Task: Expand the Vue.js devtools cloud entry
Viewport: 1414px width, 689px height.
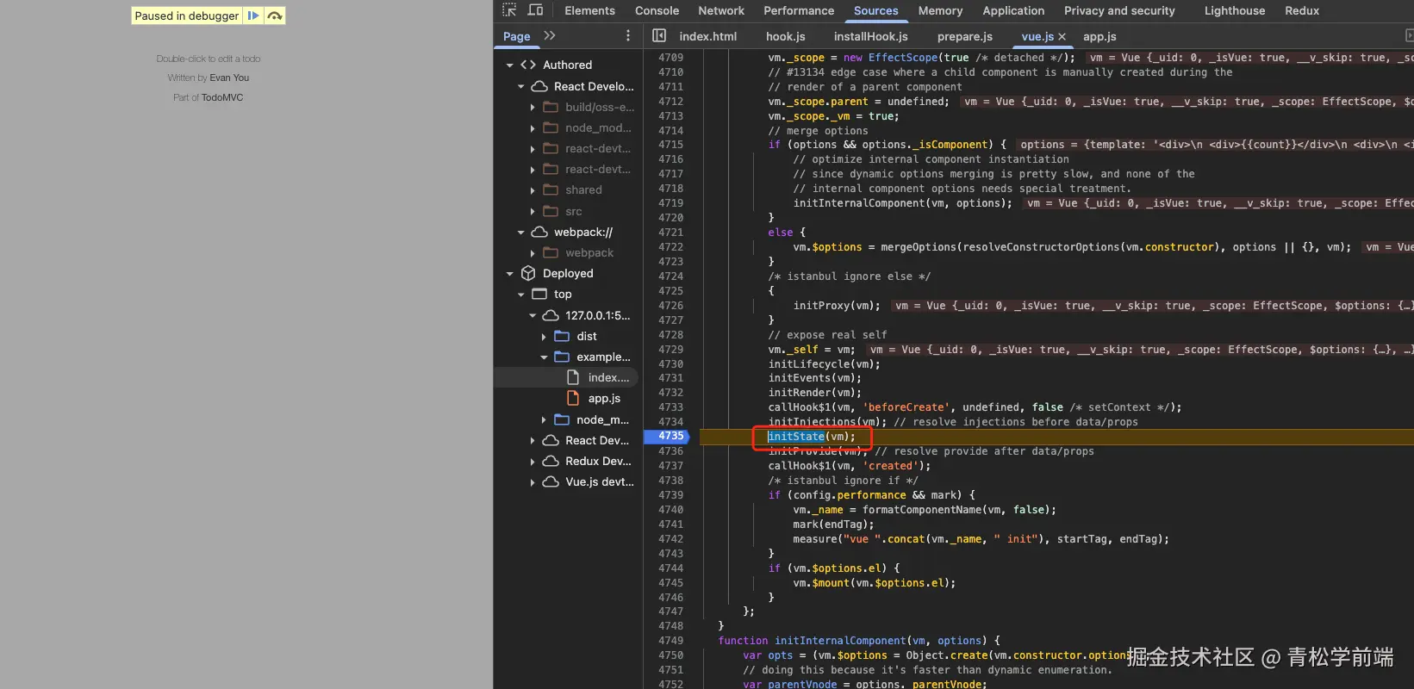Action: coord(533,482)
